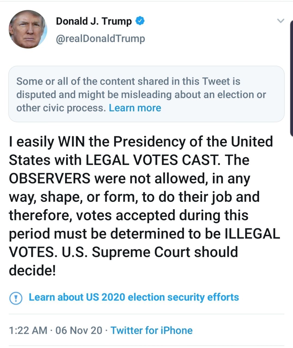Click Learn more in the disputed notice
The height and width of the screenshot is (348, 293).
pos(135,108)
